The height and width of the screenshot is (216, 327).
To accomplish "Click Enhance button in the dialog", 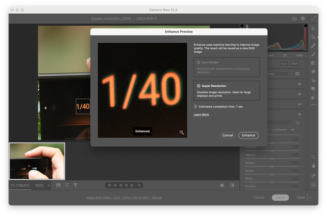I will [x=249, y=135].
